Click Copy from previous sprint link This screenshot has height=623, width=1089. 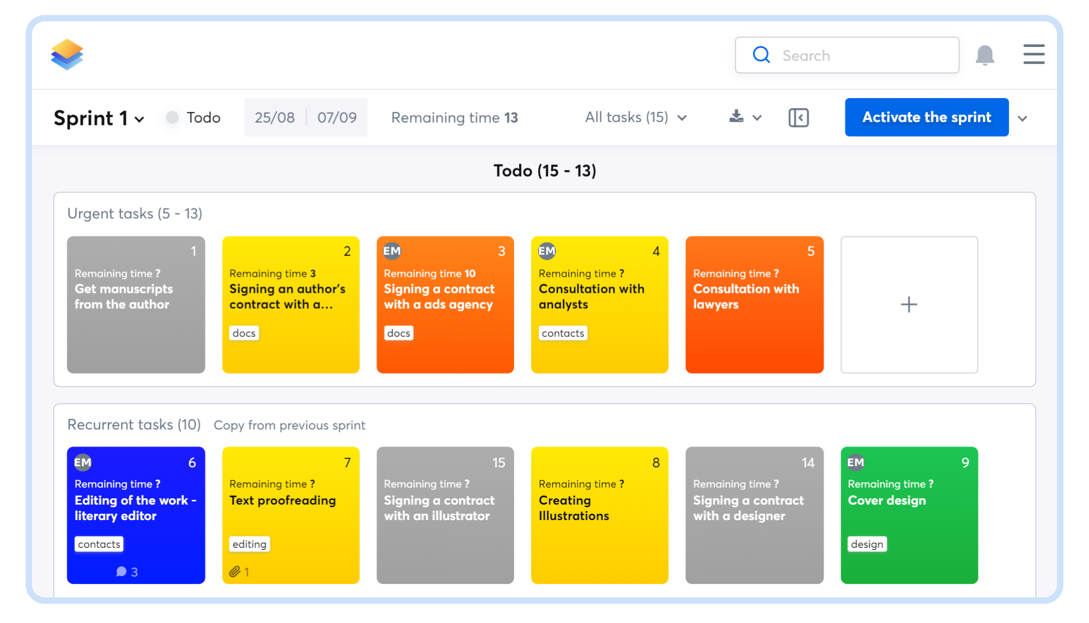point(289,425)
